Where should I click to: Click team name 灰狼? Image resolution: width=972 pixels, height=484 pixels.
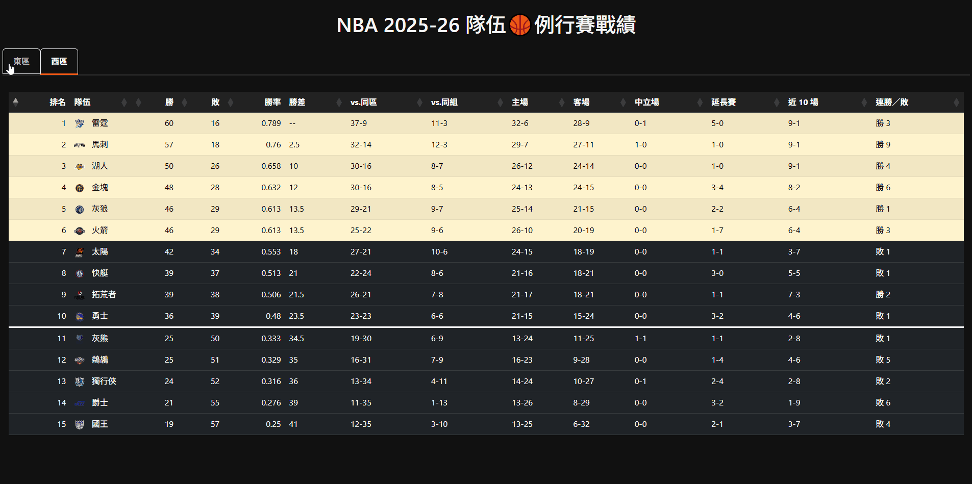[x=99, y=209]
